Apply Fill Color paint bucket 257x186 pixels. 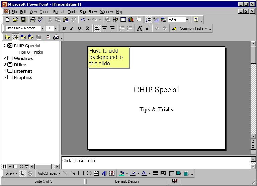tap(121, 173)
